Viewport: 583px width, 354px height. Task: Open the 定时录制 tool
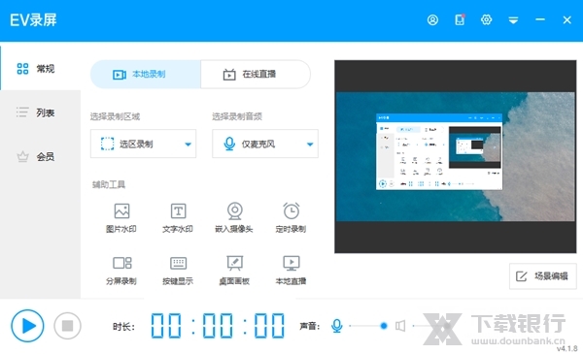291,218
